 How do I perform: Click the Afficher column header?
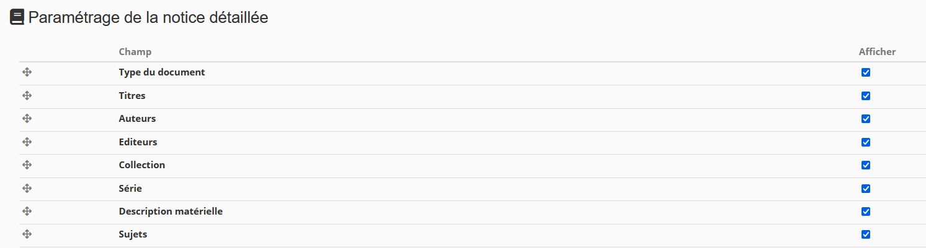pyautogui.click(x=877, y=52)
